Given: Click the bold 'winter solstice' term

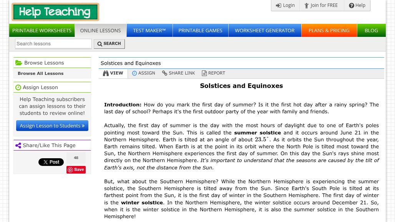Looking at the screenshot, I should [x=142, y=203].
